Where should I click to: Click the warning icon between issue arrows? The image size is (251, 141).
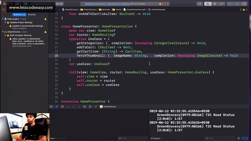point(244,9)
